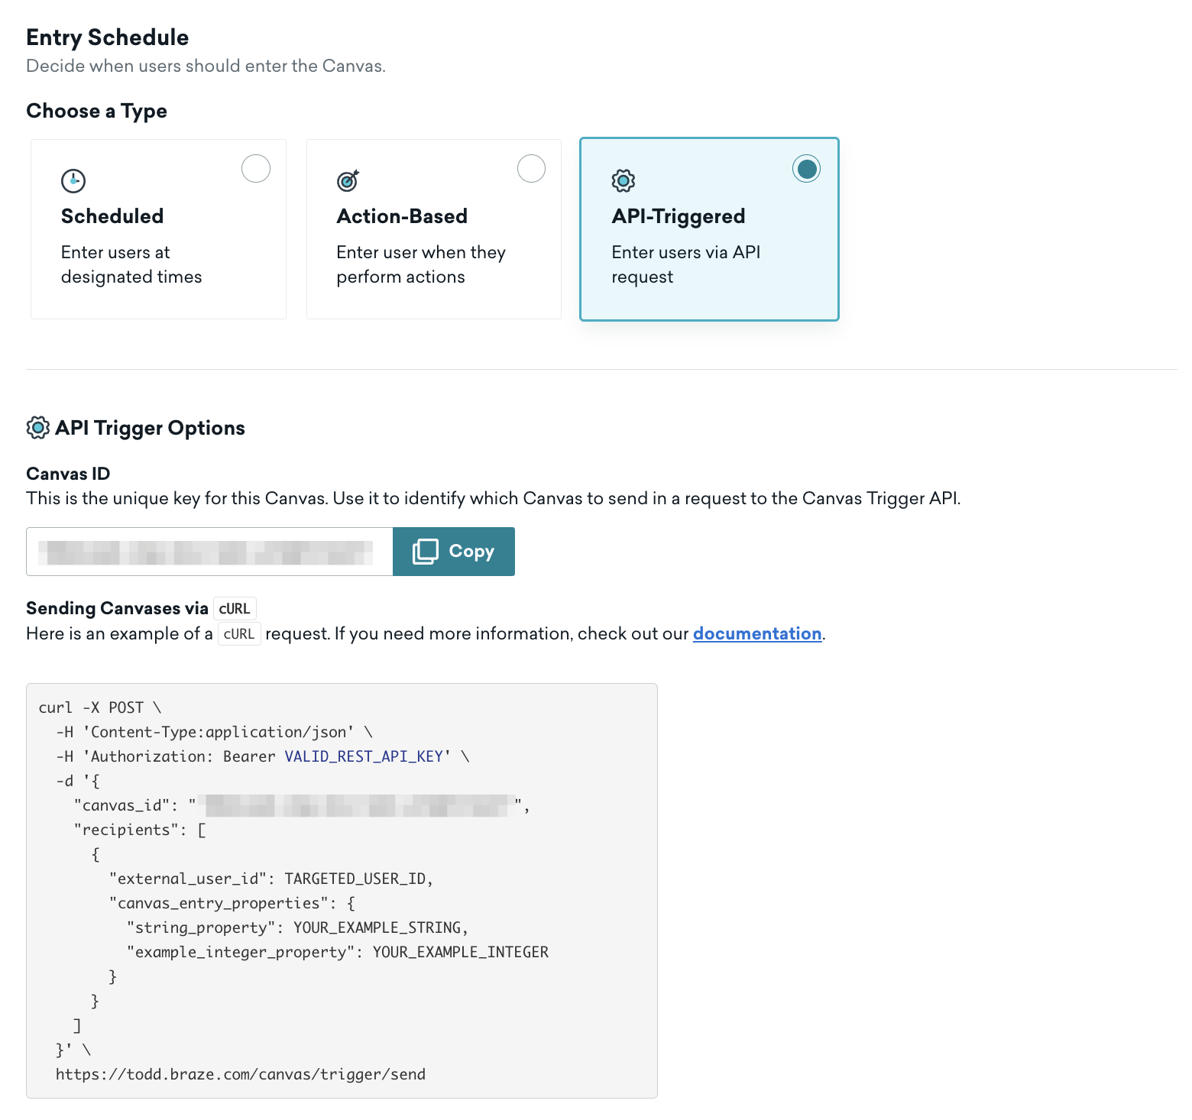The image size is (1192, 1120).
Task: Click the canvas trigger send URL in code
Action: pyautogui.click(x=241, y=1074)
